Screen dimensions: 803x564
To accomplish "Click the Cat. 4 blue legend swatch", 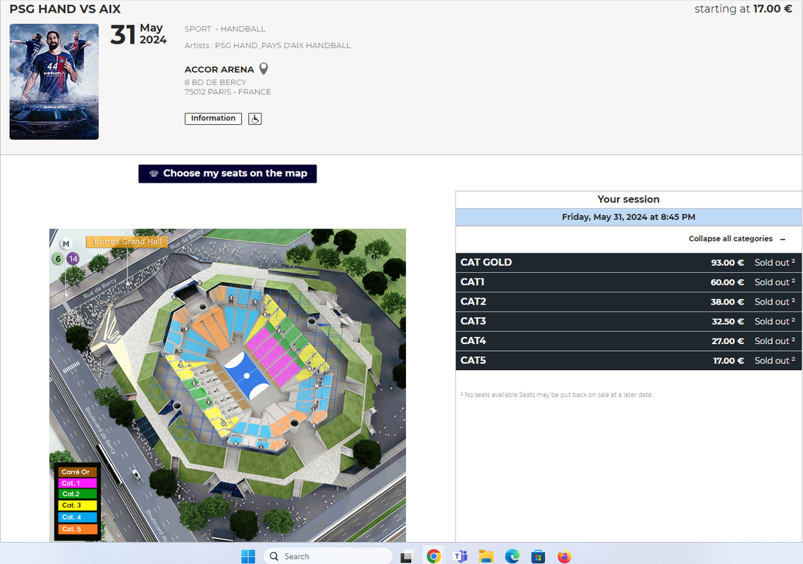I will click(x=78, y=517).
